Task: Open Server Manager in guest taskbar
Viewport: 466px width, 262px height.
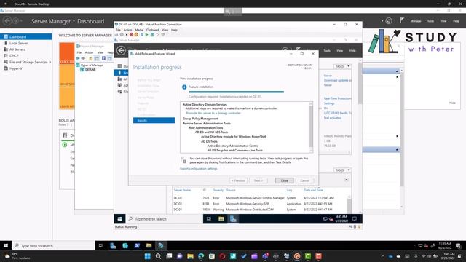Action: [x=233, y=218]
